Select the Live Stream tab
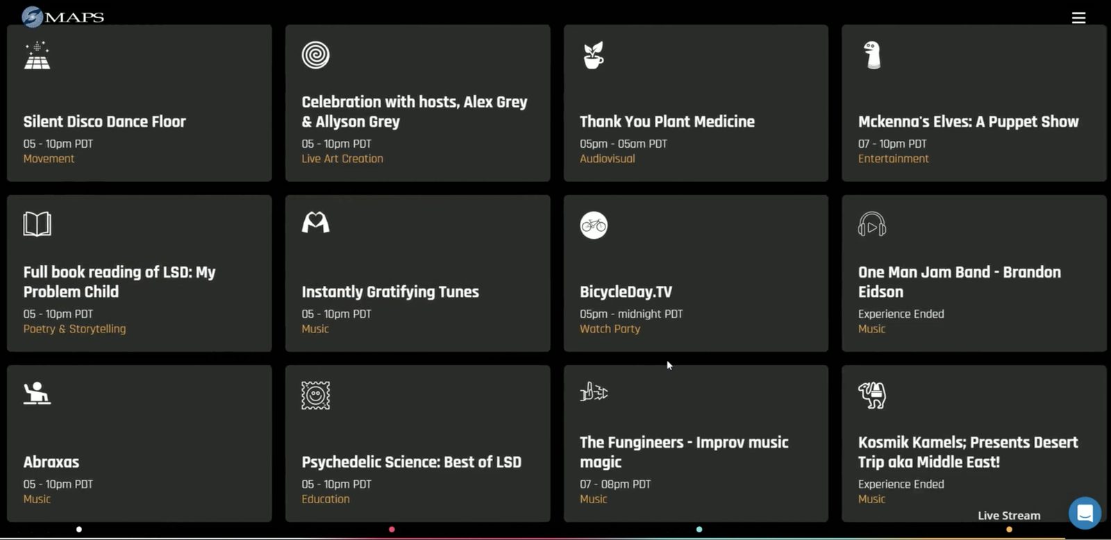 [x=1009, y=516]
